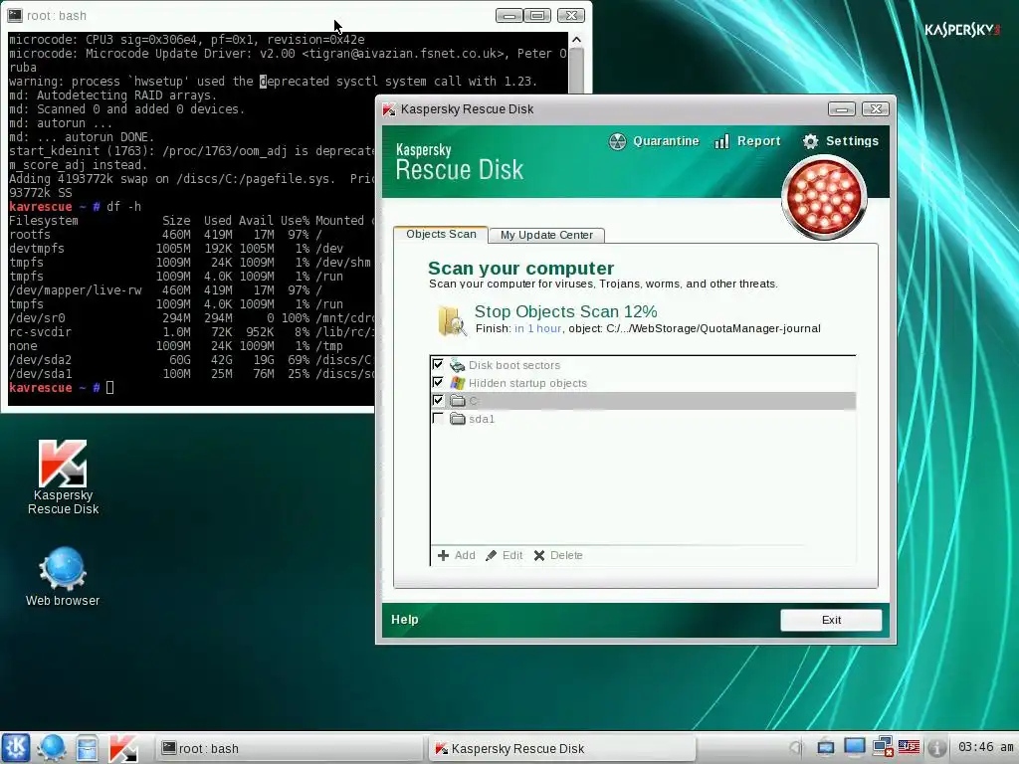1019x764 pixels.
Task: Check the sda1 scan target
Action: (x=438, y=419)
